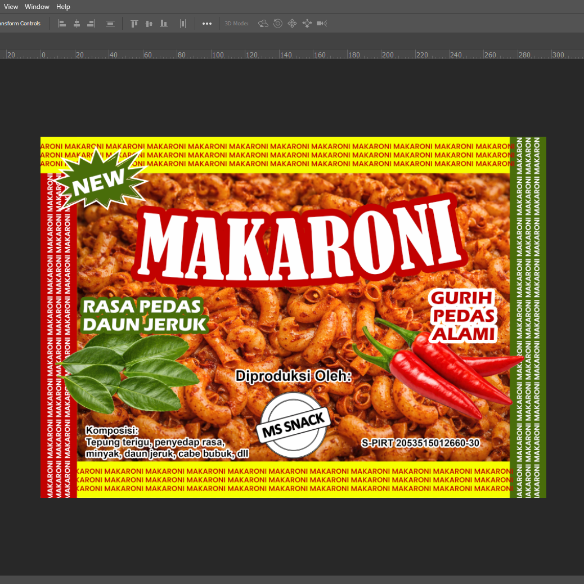
Task: Open the three-dots align and distribute options
Action: (x=207, y=24)
